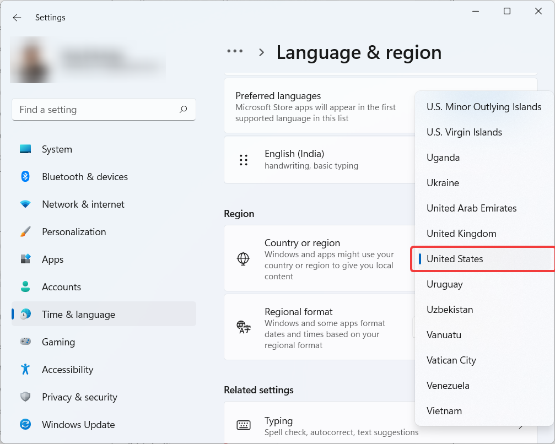Open Windows Update via the sync icon
555x444 pixels.
pyautogui.click(x=25, y=424)
